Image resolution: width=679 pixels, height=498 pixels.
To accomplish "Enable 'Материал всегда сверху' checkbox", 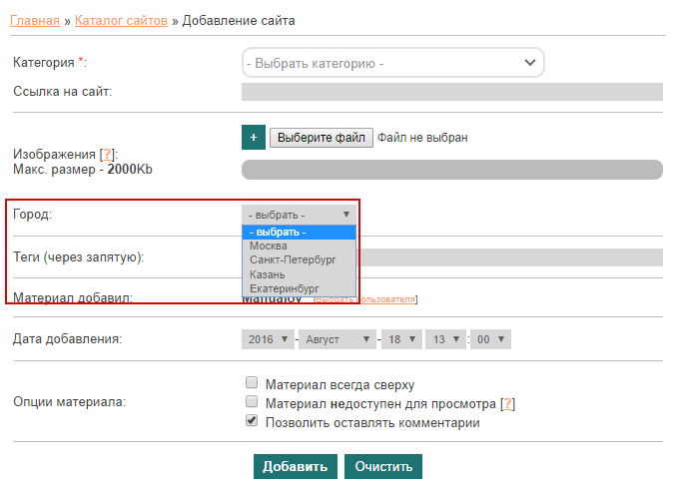I will click(252, 383).
